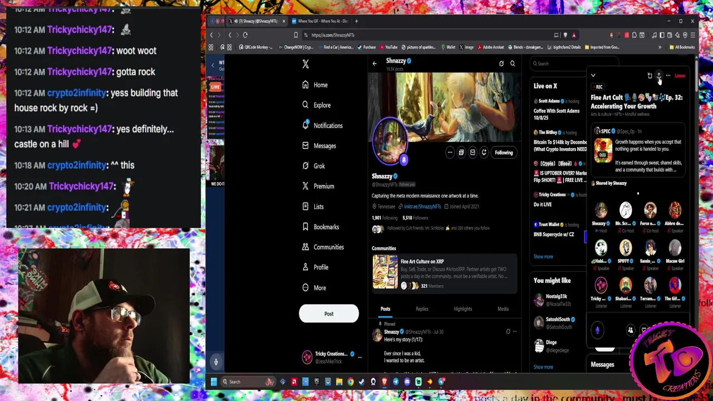
Task: Open Profile in X sidebar
Action: click(315, 267)
